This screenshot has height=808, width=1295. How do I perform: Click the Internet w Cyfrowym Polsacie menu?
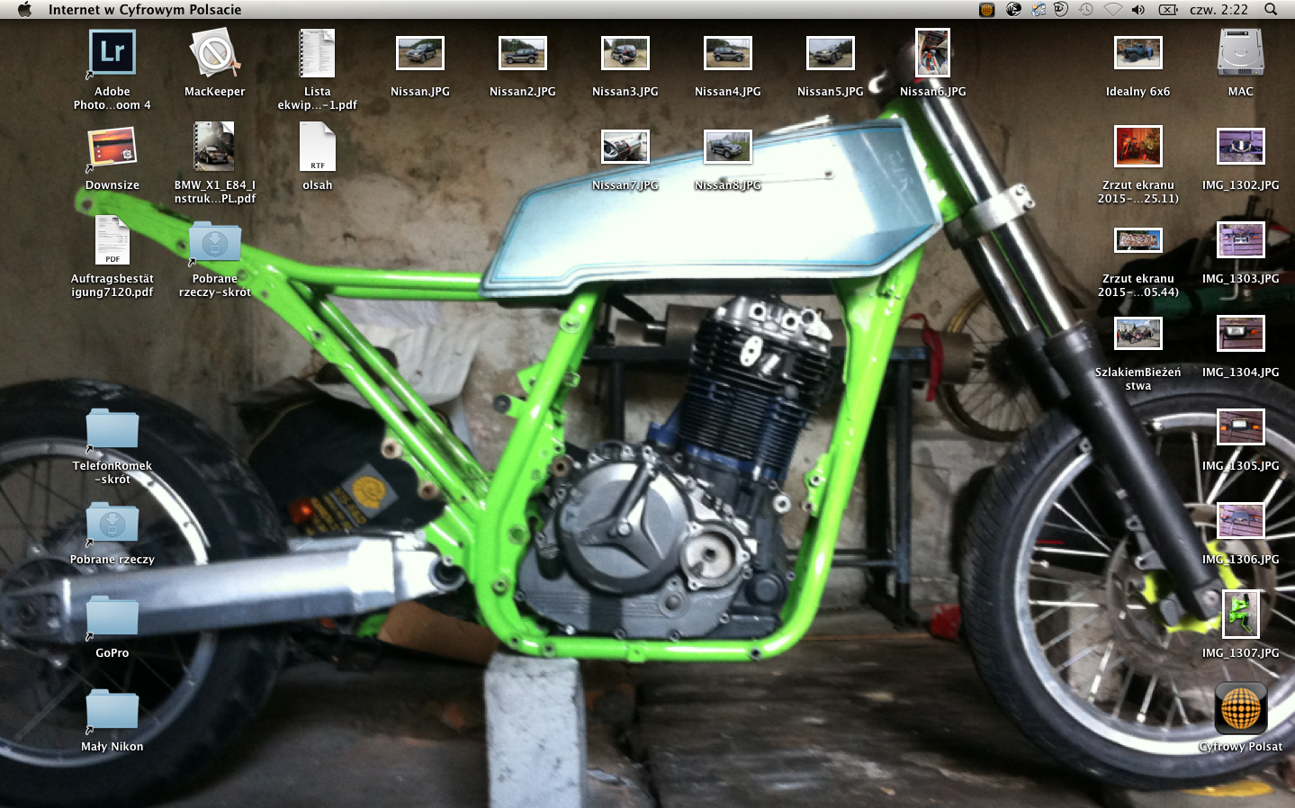click(145, 10)
